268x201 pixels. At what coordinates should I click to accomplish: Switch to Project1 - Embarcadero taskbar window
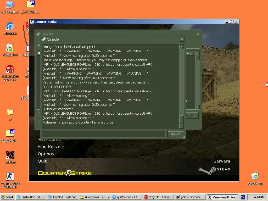[158, 197]
